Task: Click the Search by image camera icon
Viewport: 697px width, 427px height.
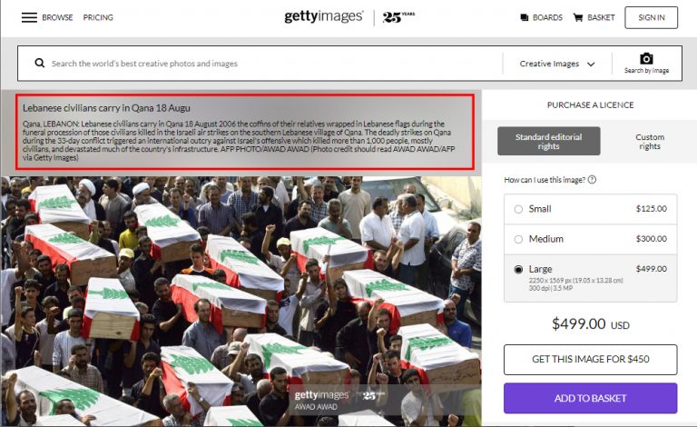Action: pos(646,59)
